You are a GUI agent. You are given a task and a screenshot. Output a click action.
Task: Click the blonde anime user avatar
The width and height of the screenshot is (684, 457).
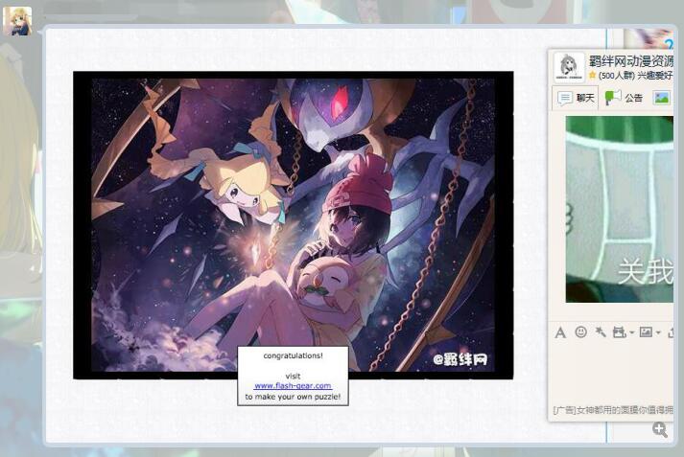coord(17,21)
